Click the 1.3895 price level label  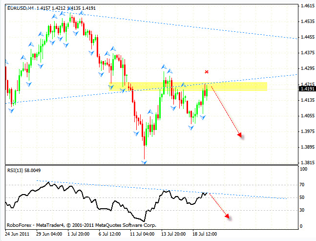308,147
